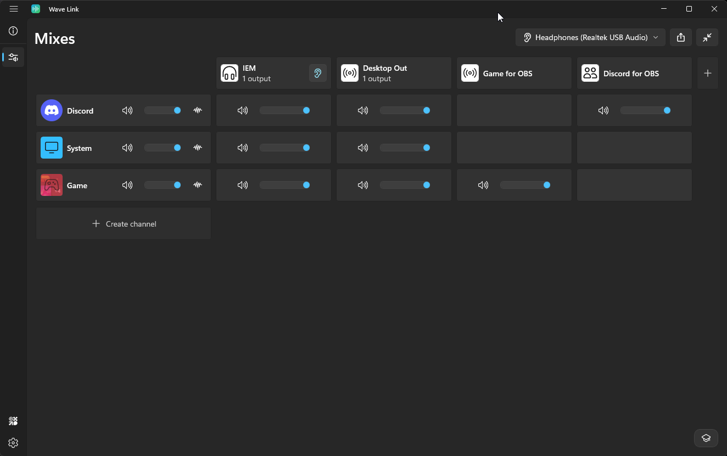
Task: Add a new mix with plus button
Action: (708, 73)
